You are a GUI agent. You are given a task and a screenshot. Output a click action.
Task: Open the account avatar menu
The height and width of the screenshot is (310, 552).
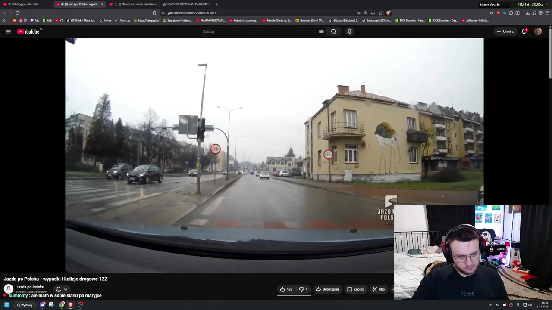pos(538,31)
